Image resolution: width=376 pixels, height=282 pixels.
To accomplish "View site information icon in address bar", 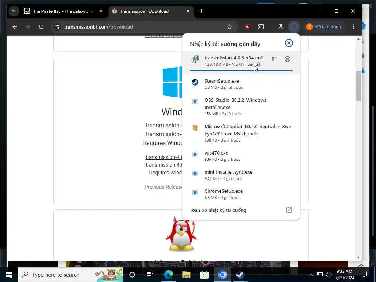I will pos(57,27).
